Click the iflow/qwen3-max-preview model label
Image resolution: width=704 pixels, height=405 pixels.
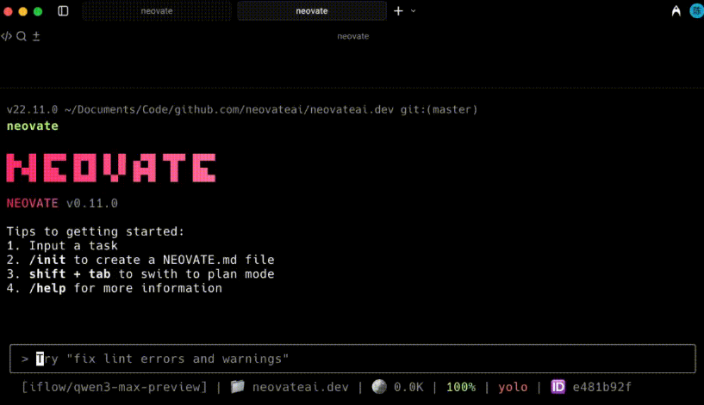point(115,387)
